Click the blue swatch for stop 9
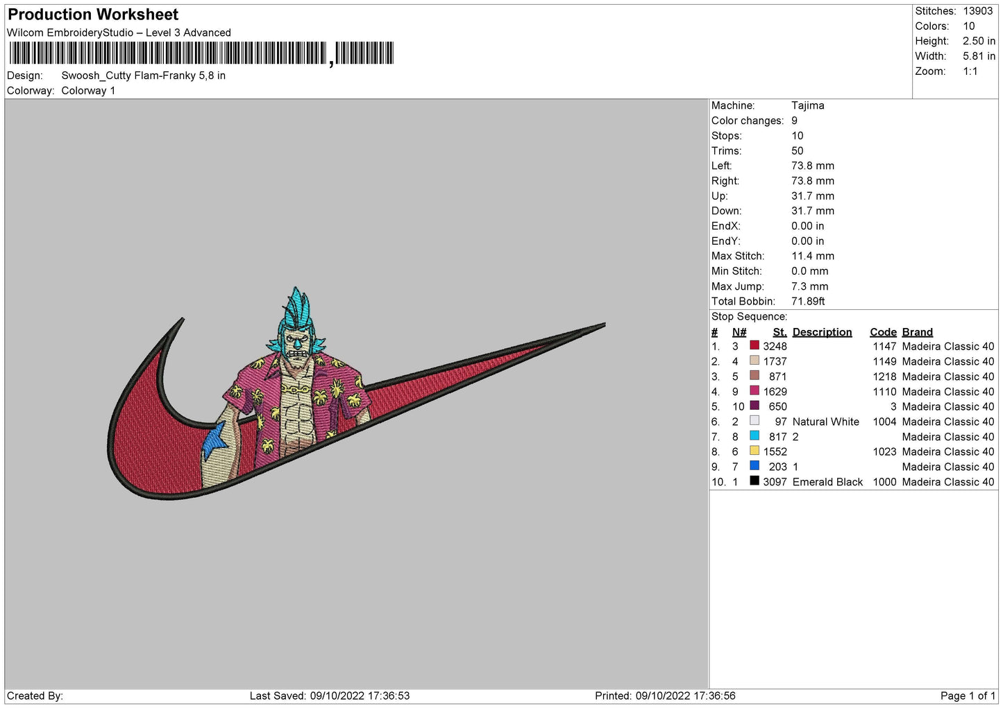1003x708 pixels. pos(755,466)
